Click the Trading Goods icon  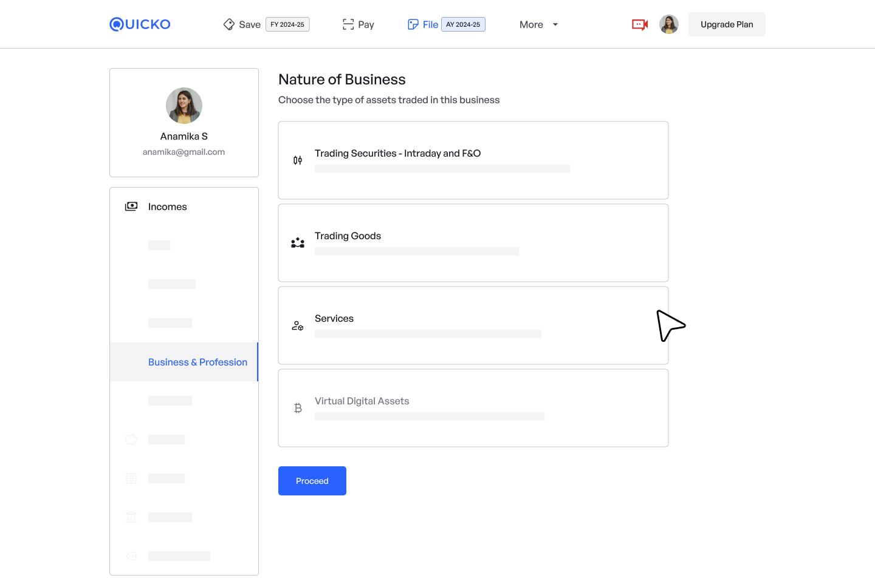[x=298, y=243]
